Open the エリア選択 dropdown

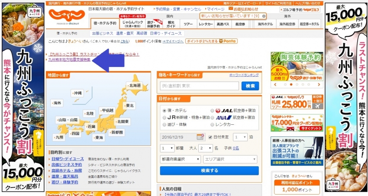230,159
